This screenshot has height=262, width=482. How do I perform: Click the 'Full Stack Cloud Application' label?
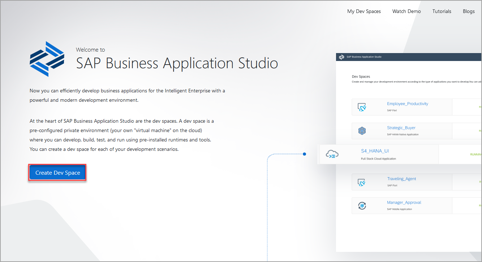[x=379, y=159]
